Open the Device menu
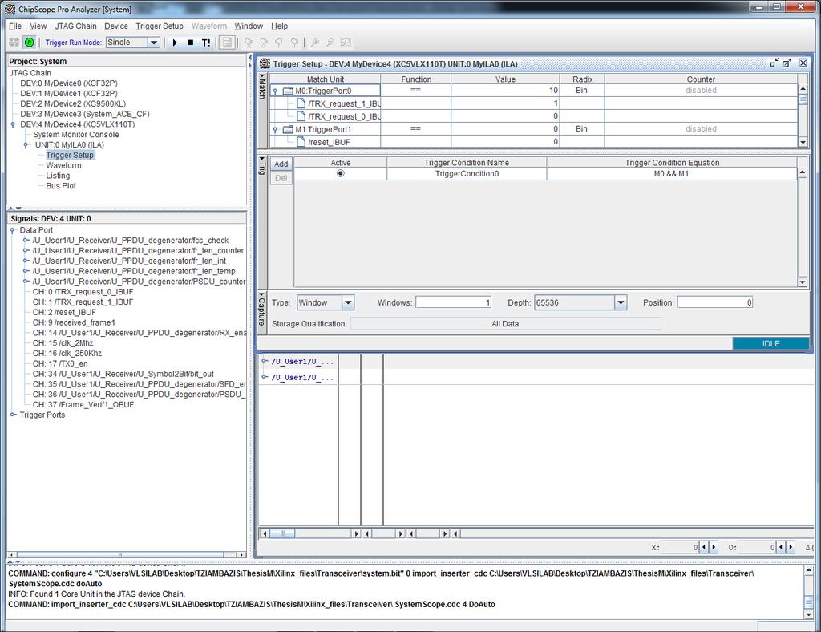This screenshot has height=632, width=821. pyautogui.click(x=116, y=26)
